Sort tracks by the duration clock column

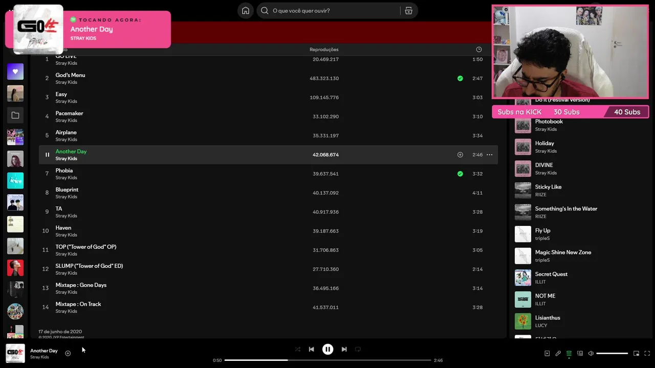[x=479, y=50]
